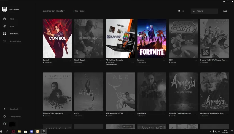This screenshot has width=234, height=134.
Task: Switch to list view layout
Action: click(183, 11)
